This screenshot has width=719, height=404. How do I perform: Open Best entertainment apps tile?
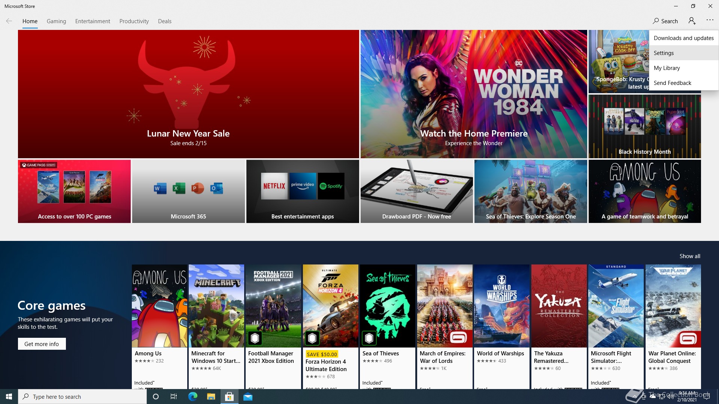(x=303, y=192)
